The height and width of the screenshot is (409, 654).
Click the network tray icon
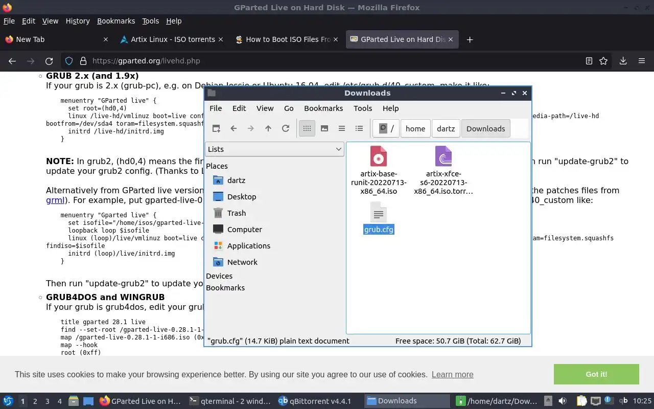(596, 401)
